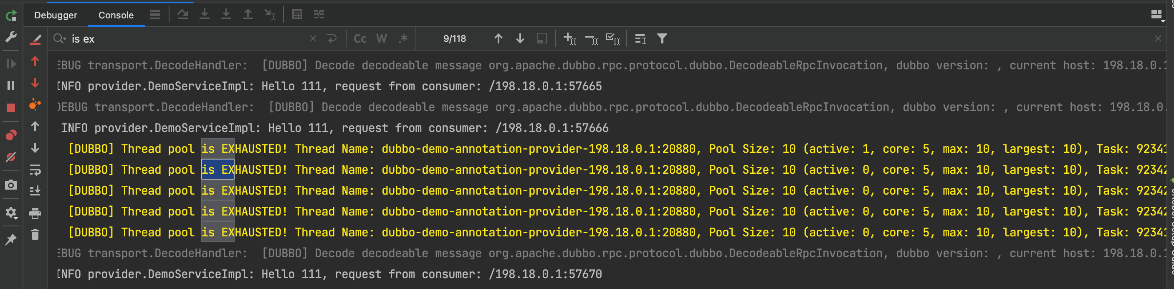Open Evaluate Expression calculator icon
Viewport: 1174px width, 289px height.
pyautogui.click(x=297, y=15)
